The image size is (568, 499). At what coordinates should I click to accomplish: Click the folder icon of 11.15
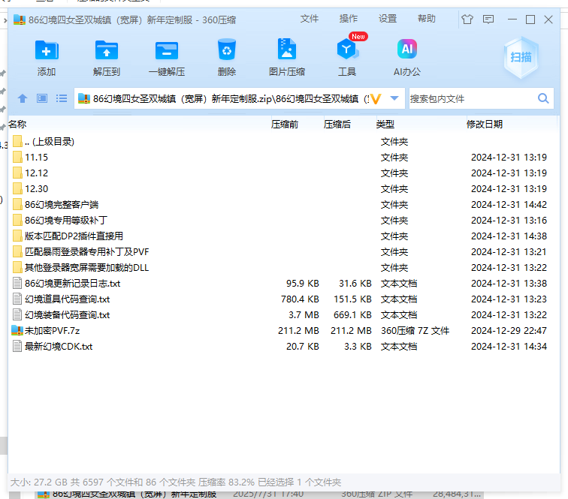pyautogui.click(x=17, y=157)
